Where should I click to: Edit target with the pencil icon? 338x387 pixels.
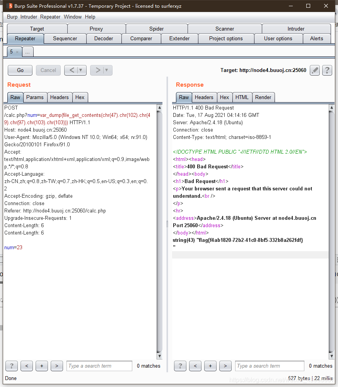(315, 70)
